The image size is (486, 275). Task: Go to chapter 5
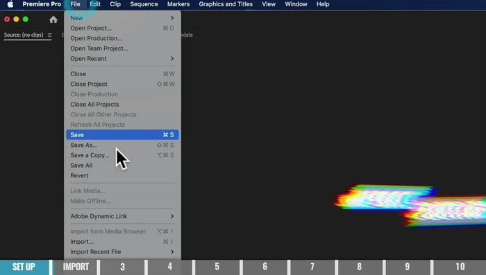217,267
